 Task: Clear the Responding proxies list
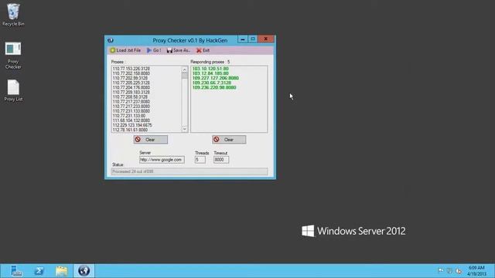(229, 140)
